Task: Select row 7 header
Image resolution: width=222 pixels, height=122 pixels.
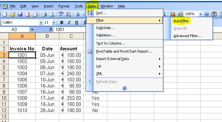Action: pos(4,79)
